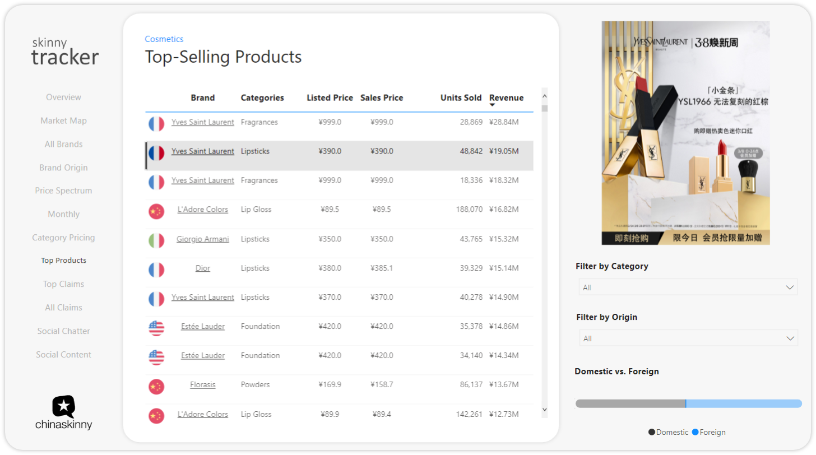Screen dimensions: 816x455
Task: Open the Filter by Category dropdown
Action: tap(688, 287)
